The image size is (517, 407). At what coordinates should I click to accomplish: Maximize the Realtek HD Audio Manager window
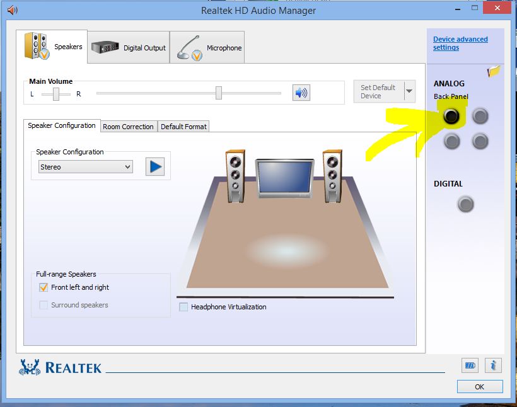click(x=475, y=8)
